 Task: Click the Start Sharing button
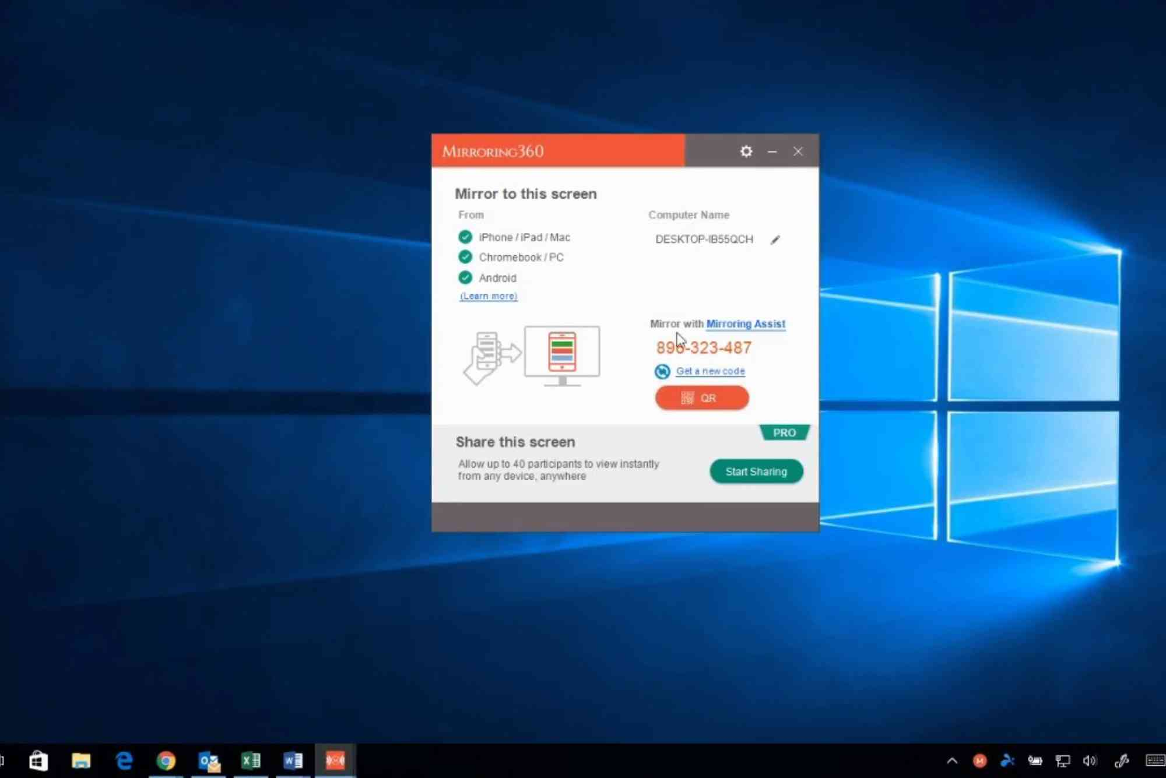coord(756,471)
